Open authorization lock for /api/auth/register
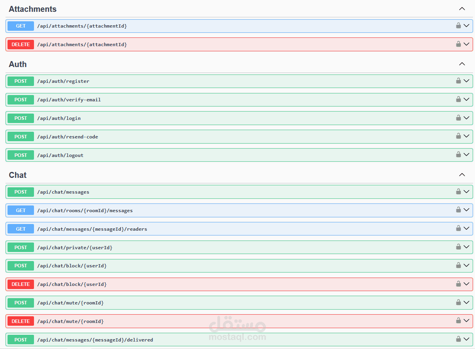 pyautogui.click(x=458, y=81)
